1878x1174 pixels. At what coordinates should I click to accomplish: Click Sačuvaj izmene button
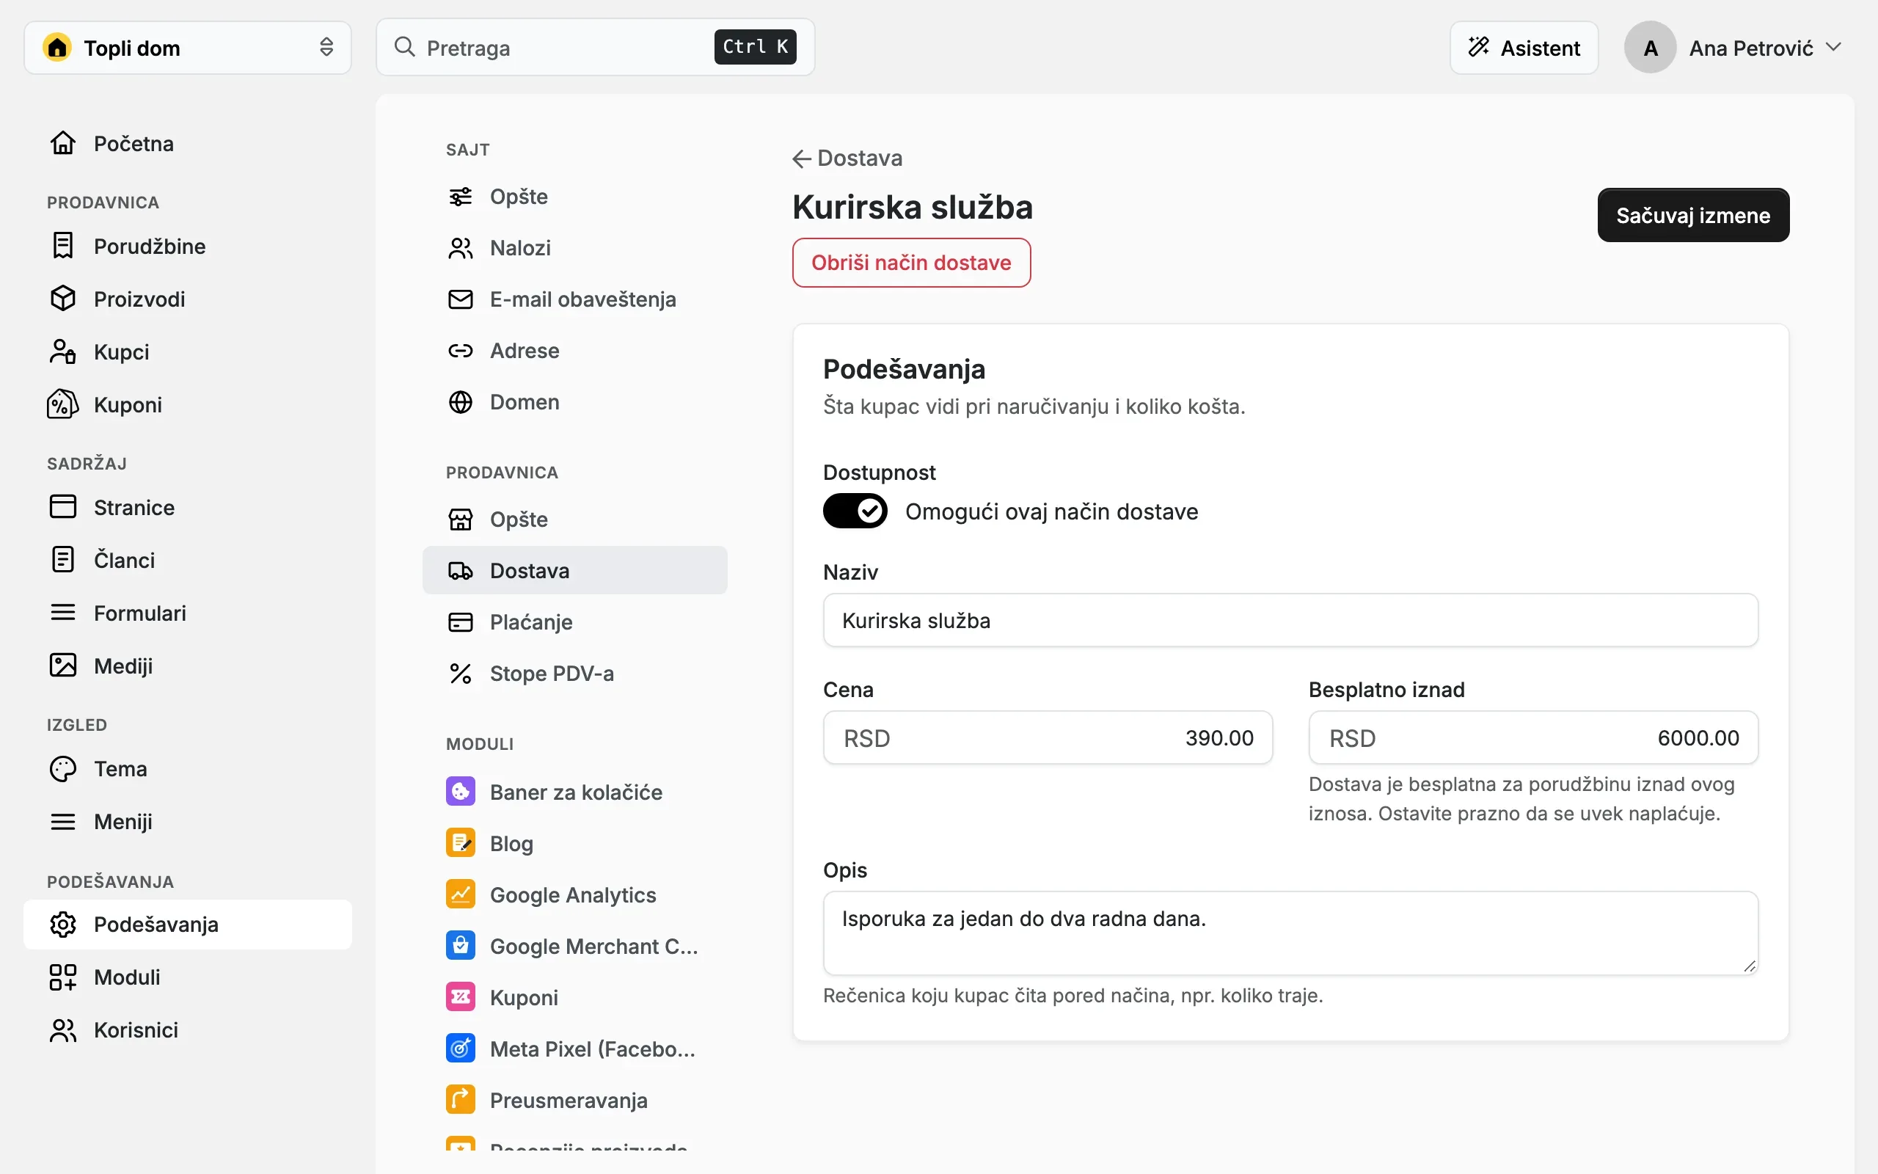[1692, 215]
